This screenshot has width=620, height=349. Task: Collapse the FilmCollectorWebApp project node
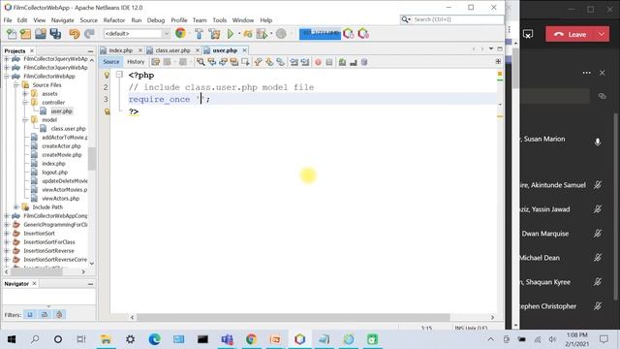(7, 76)
